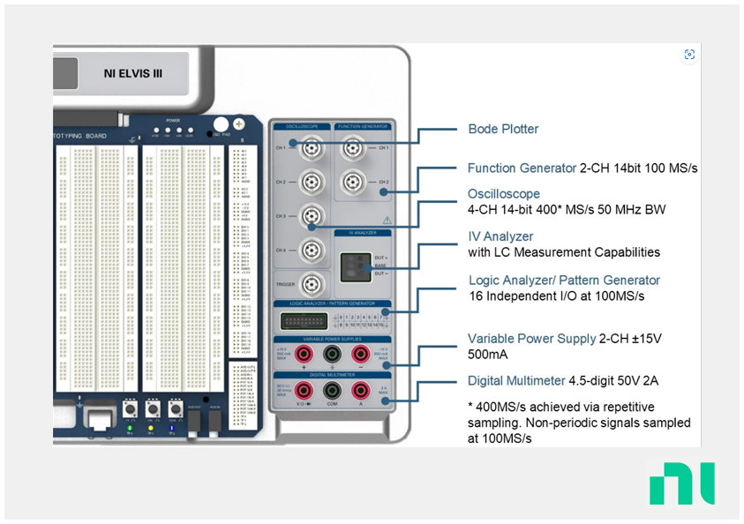Select the Oscilloscope CH 4 BNC connector
The height and width of the screenshot is (524, 744).
312,250
